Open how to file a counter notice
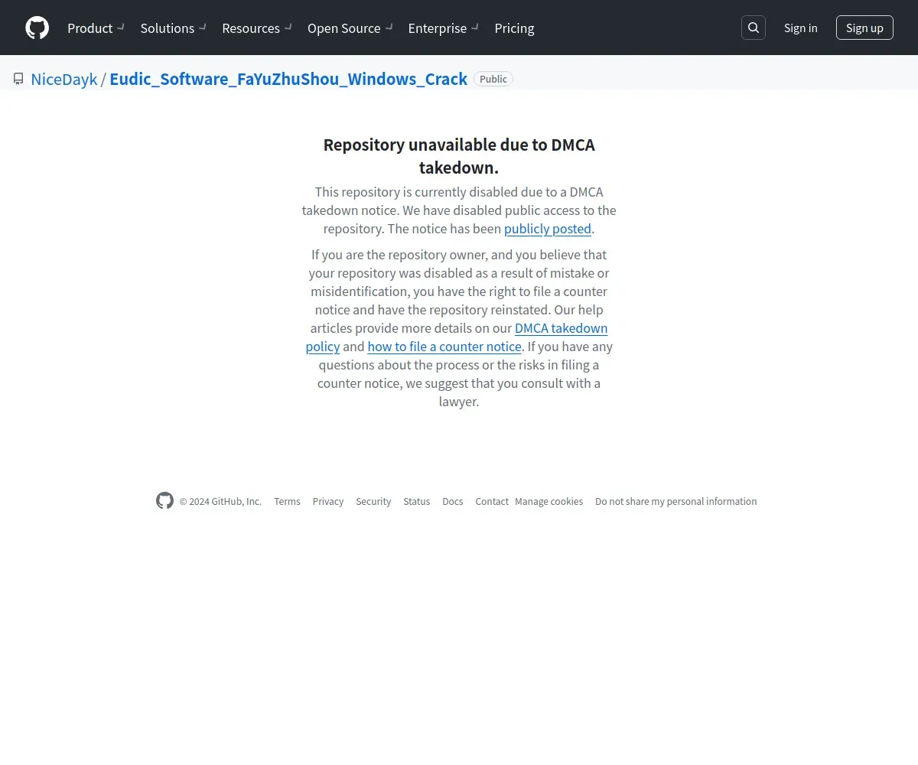918x765 pixels. tap(444, 347)
